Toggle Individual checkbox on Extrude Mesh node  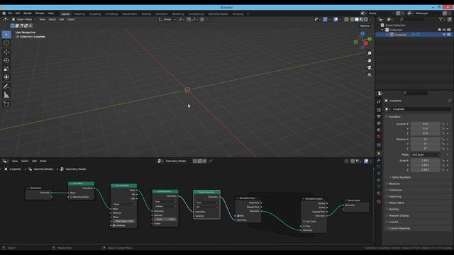point(114,225)
